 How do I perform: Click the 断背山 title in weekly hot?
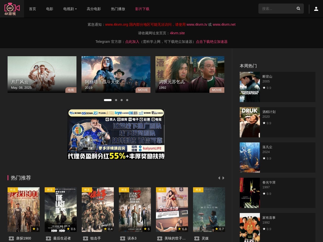point(267,76)
